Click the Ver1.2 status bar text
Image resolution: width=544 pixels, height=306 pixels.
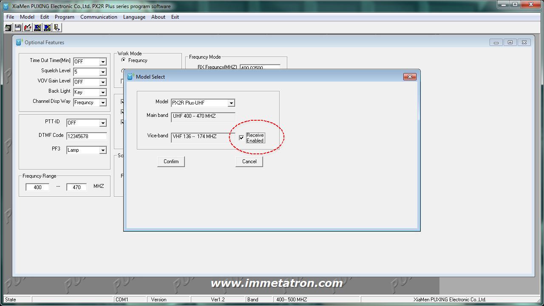(x=218, y=300)
